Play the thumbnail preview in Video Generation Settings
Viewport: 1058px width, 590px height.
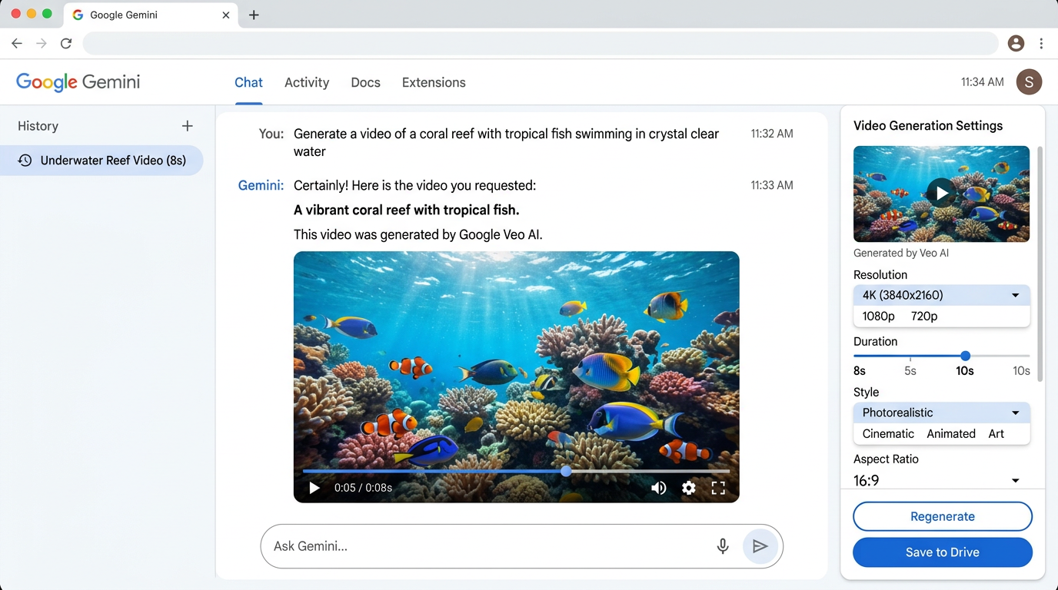(x=941, y=193)
